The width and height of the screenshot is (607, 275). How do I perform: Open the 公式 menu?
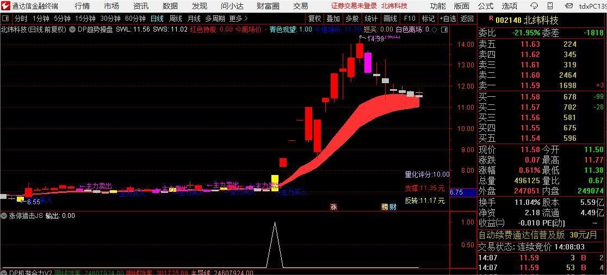[x=486, y=6]
